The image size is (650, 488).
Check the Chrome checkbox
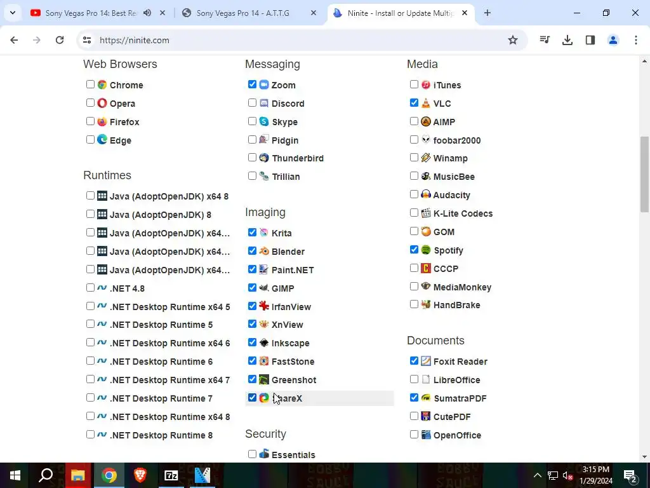[90, 85]
